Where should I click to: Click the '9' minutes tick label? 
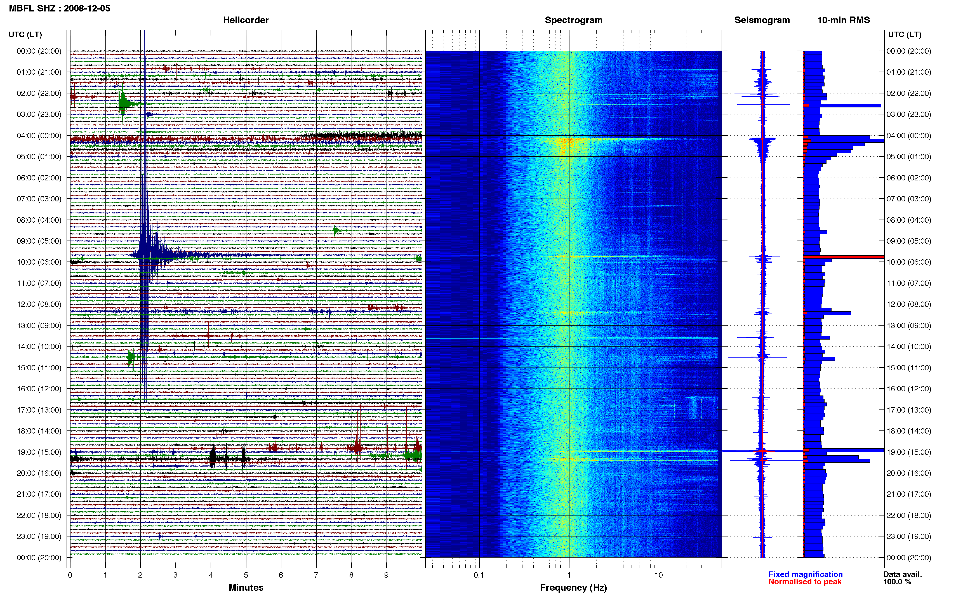click(386, 575)
